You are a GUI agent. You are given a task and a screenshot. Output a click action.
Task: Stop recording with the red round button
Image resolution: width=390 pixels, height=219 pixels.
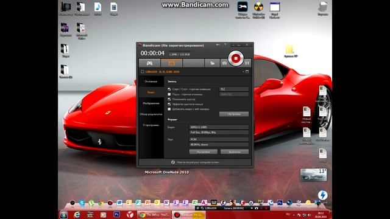point(236,58)
